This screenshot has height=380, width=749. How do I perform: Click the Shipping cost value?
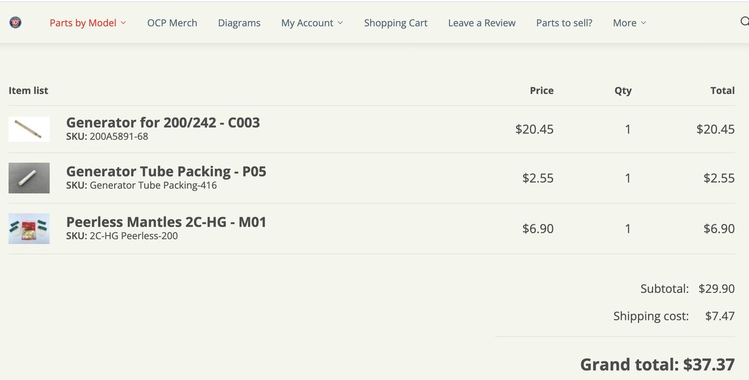tap(720, 316)
